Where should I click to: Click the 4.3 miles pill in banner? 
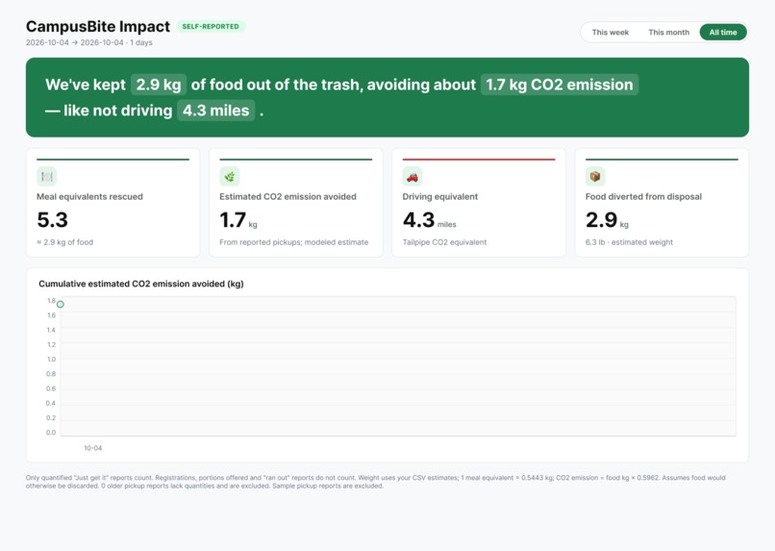[x=216, y=111]
